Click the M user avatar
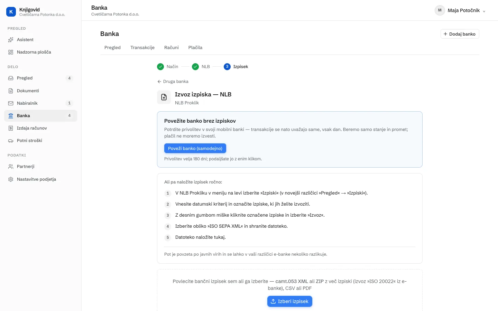The image size is (498, 311). pyautogui.click(x=440, y=10)
